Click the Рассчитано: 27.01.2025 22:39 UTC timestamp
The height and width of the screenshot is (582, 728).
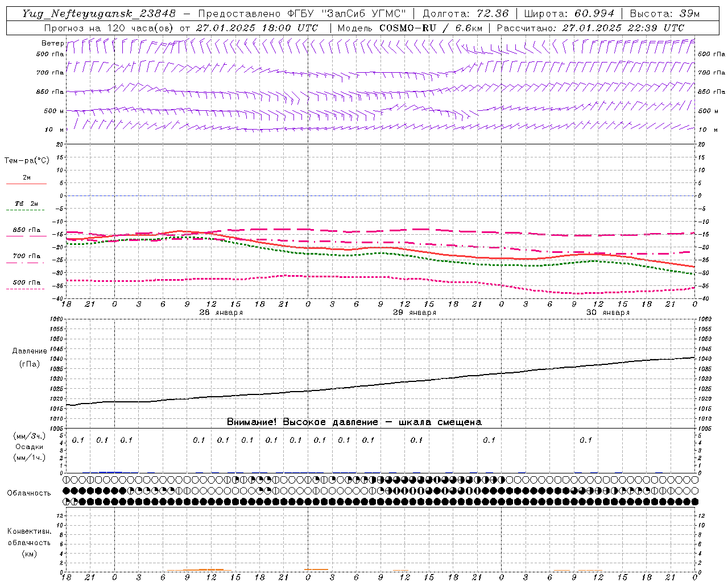click(590, 28)
